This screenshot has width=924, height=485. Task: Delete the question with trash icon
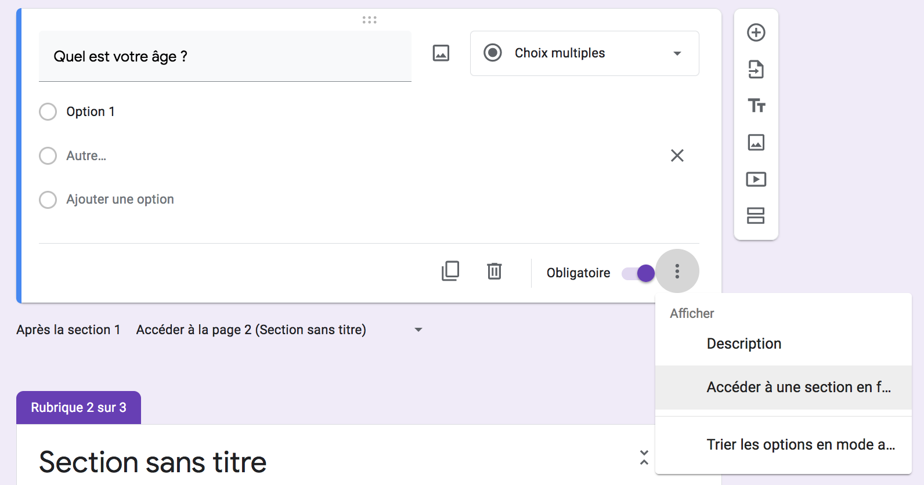tap(495, 271)
